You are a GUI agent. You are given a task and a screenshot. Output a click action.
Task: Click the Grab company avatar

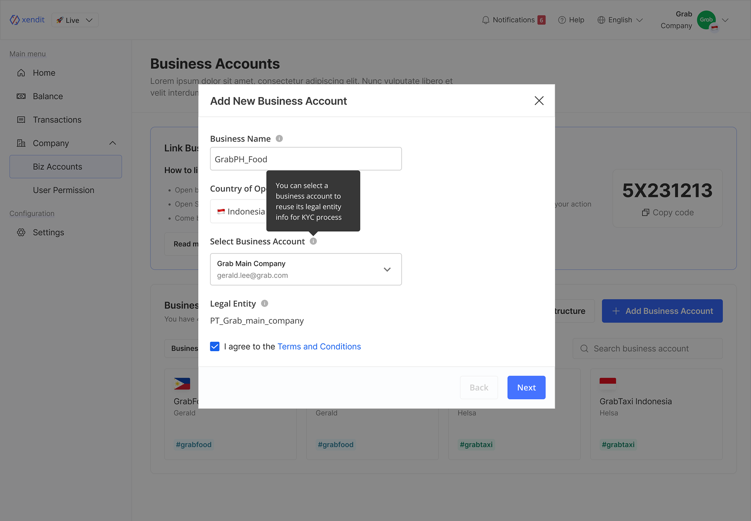click(706, 20)
